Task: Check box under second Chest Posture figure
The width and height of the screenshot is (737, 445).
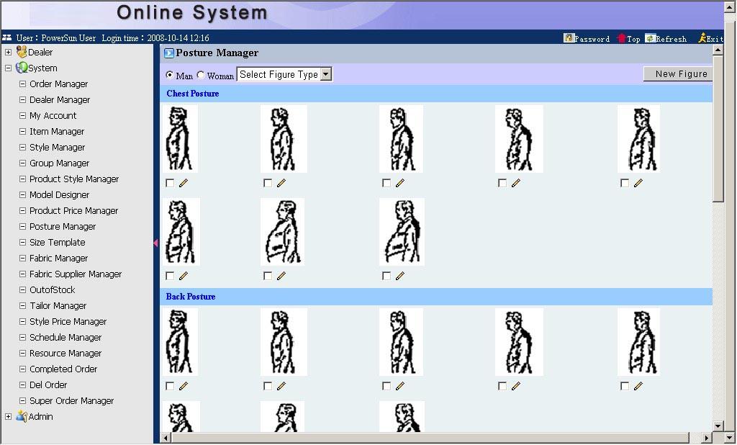Action: click(268, 183)
